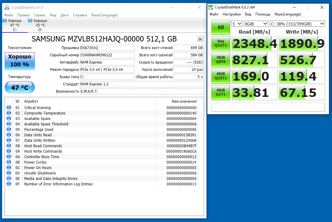Viewport: 332px width, 222px height.
Task: Click status orb for Host Read Commands
Action: coord(9,146)
